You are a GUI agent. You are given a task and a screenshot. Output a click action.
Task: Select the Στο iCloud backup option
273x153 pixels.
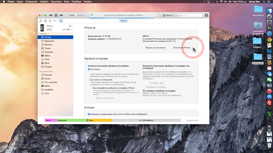(89, 69)
